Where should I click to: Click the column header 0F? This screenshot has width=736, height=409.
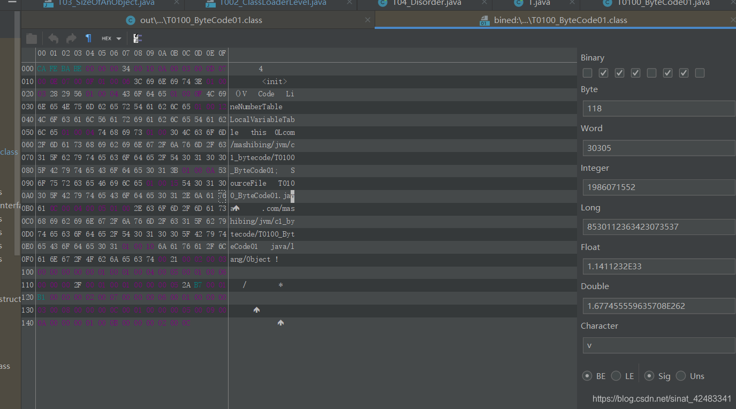point(222,53)
